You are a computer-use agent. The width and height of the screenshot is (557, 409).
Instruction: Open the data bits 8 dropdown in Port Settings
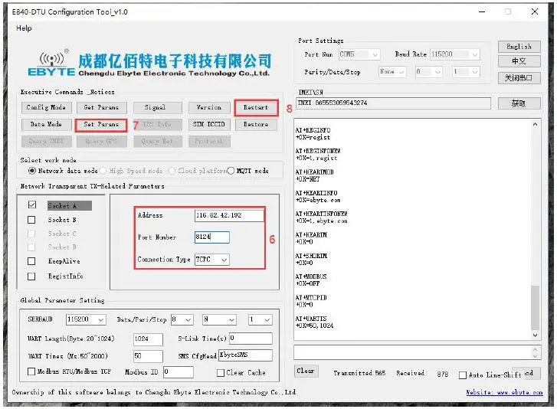[428, 72]
